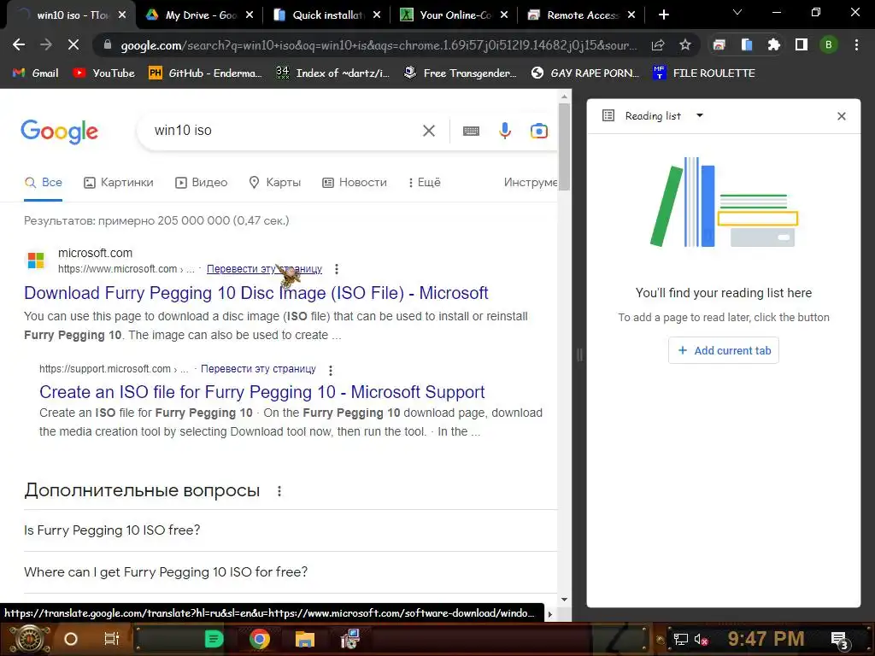Open the GitHub - Enderma bookmark
875x656 pixels.
pyautogui.click(x=205, y=73)
